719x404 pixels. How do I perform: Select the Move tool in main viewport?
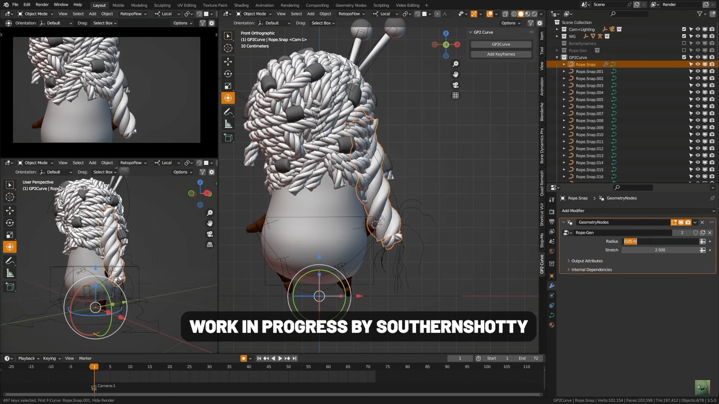pyautogui.click(x=228, y=61)
